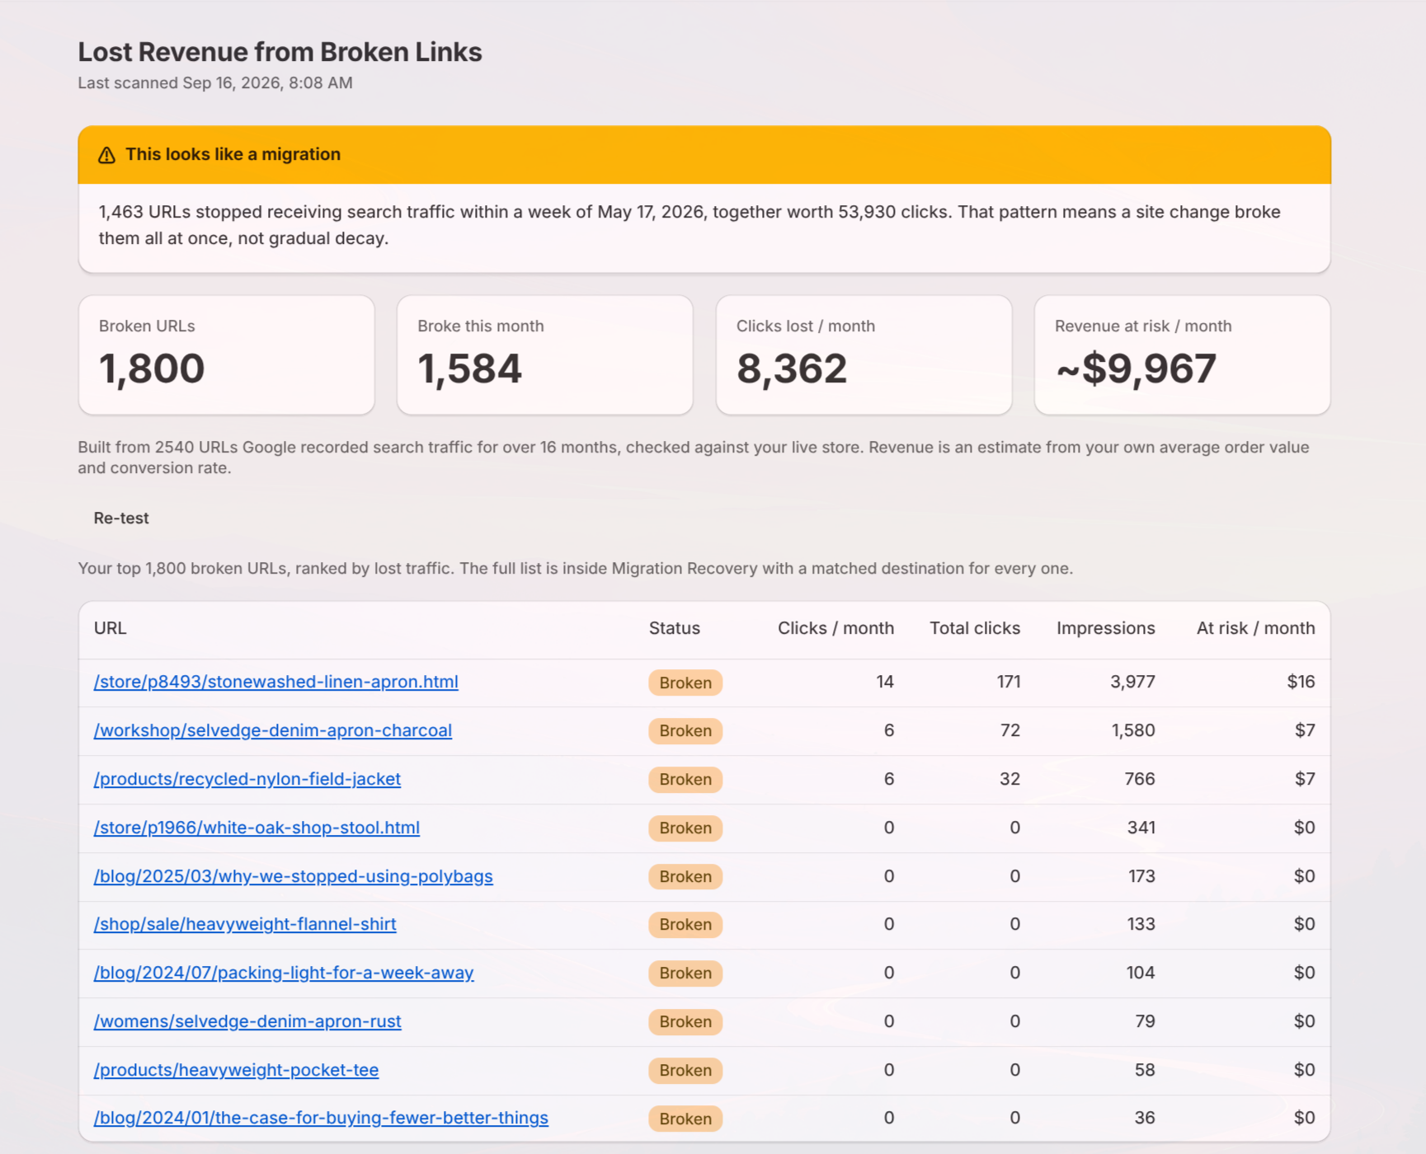Viewport: 1426px width, 1154px height.
Task: Click the 766 impressions value
Action: tap(1139, 779)
